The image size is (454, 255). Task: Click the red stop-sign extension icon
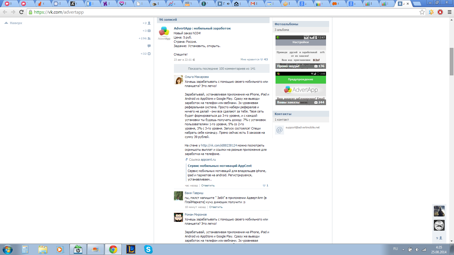tap(440, 12)
